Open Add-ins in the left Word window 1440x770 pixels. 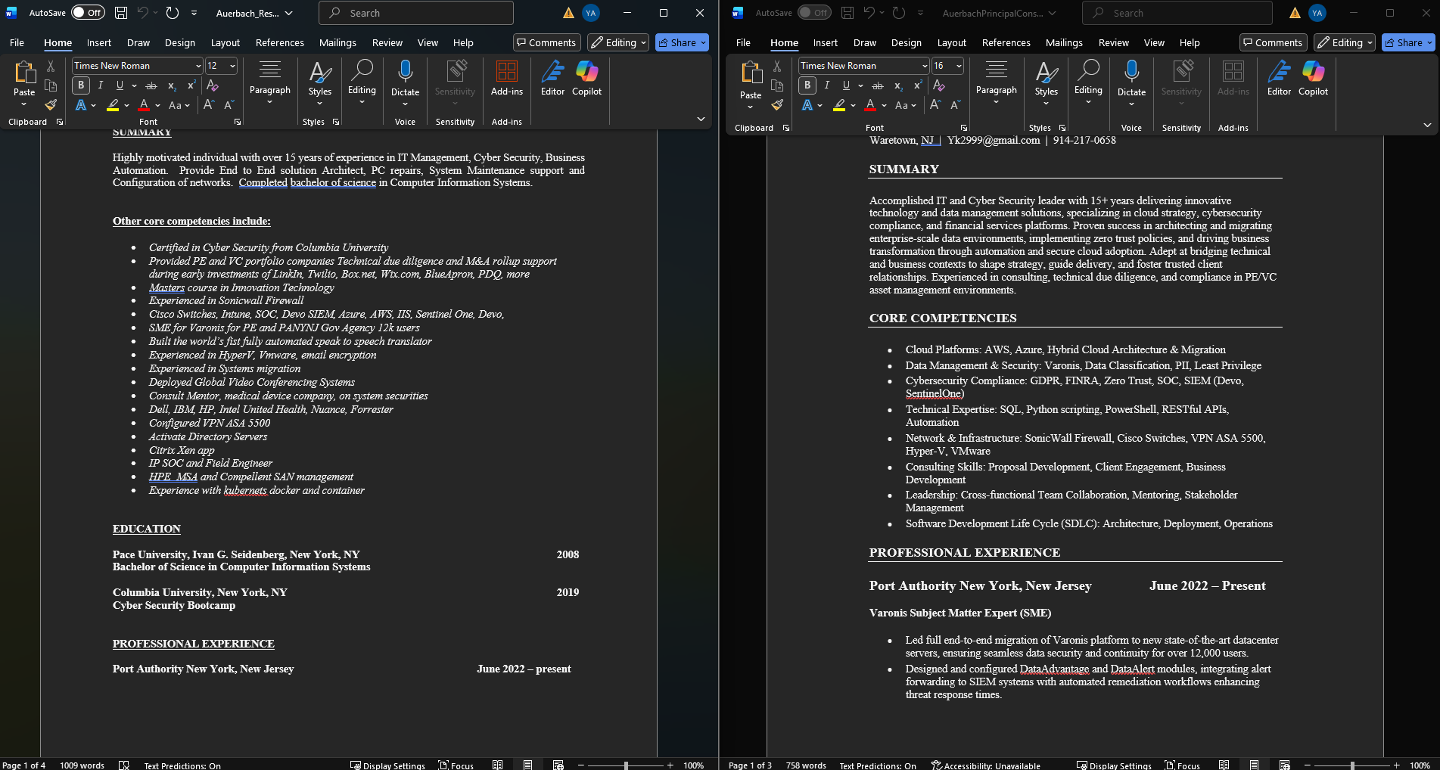coord(507,79)
